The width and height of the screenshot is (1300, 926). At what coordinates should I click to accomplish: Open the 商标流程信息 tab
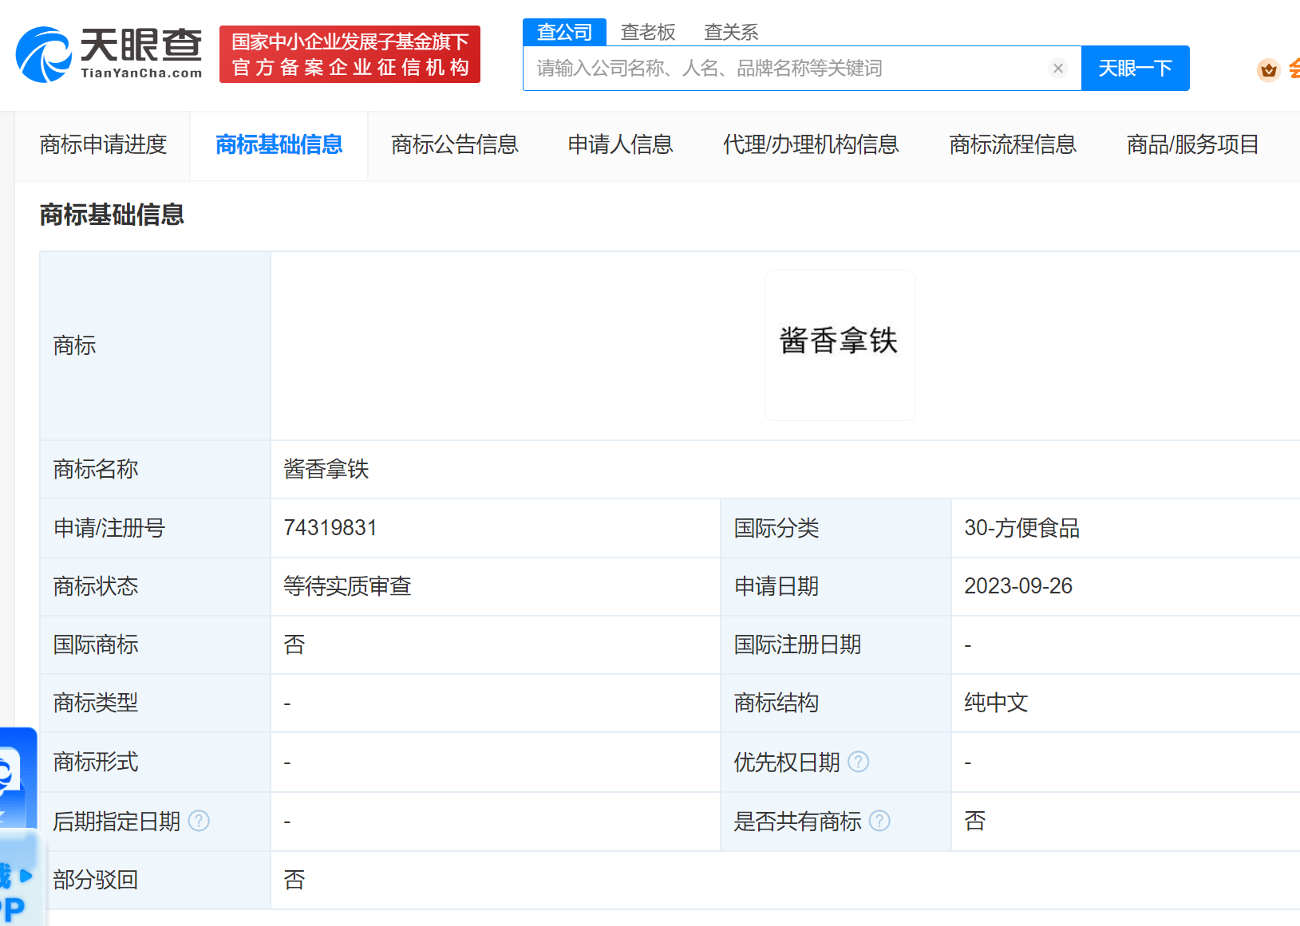[1013, 144]
